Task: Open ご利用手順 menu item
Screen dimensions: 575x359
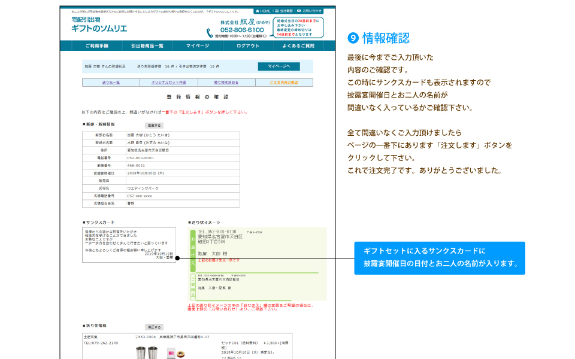Action: coord(96,46)
